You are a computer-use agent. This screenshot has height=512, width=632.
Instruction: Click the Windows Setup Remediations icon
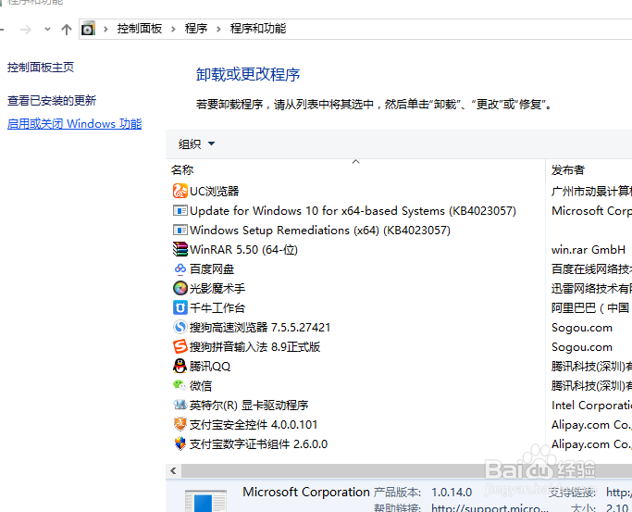coord(180,230)
